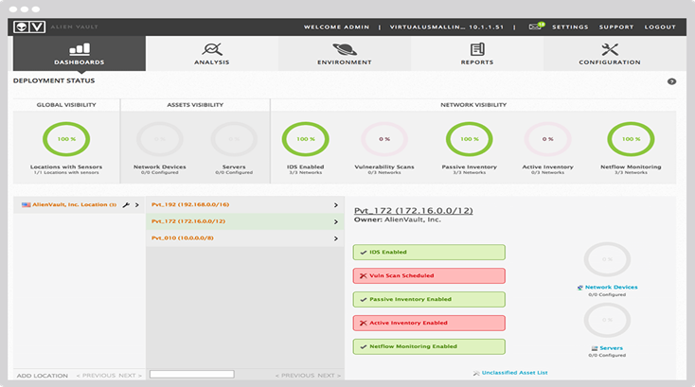Select network Pvt_010 (10.0.0.0/8)
Viewport: 695px width, 387px height.
pos(182,238)
